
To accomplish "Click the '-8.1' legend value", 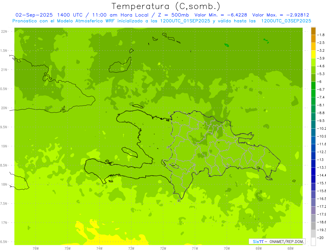I will (321, 105).
